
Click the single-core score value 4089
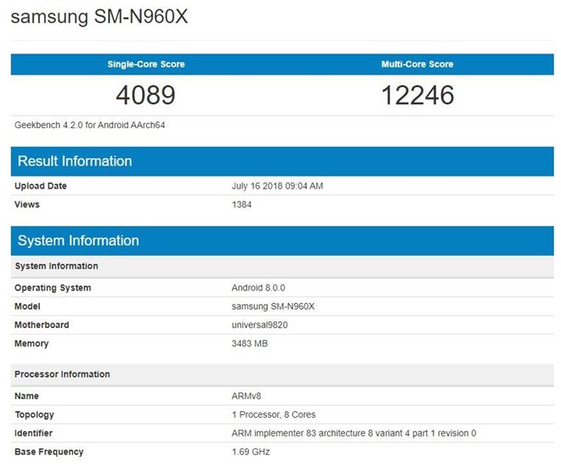(145, 95)
